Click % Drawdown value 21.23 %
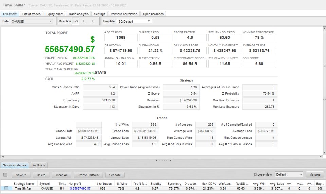Viewport: 326px width, 194px height. [x=156, y=51]
